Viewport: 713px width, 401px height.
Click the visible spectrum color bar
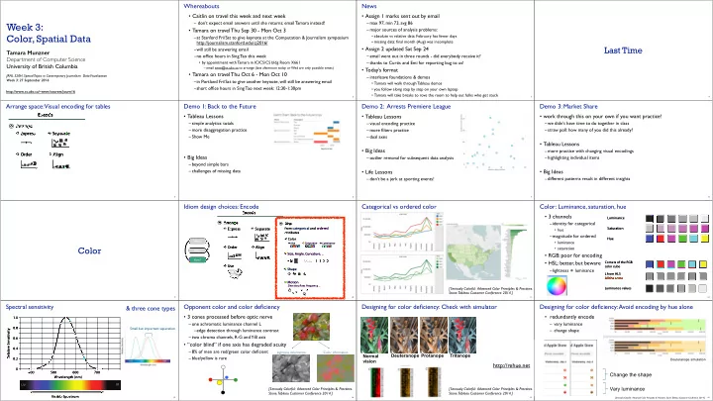point(70,385)
